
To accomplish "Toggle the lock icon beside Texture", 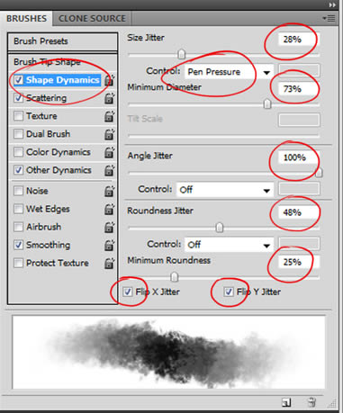I will click(109, 116).
